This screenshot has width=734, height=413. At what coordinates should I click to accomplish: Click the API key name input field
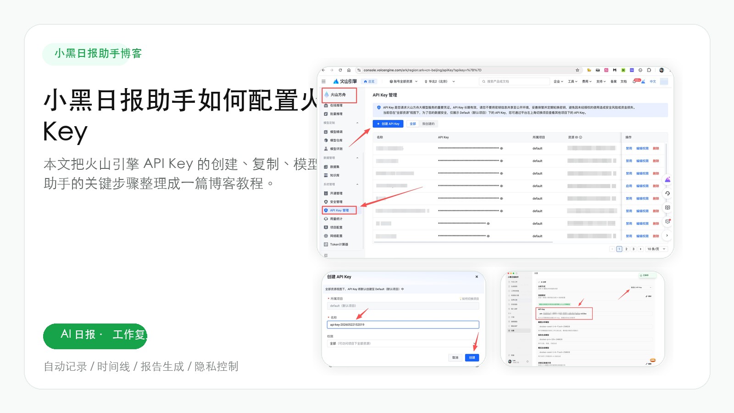pos(403,325)
